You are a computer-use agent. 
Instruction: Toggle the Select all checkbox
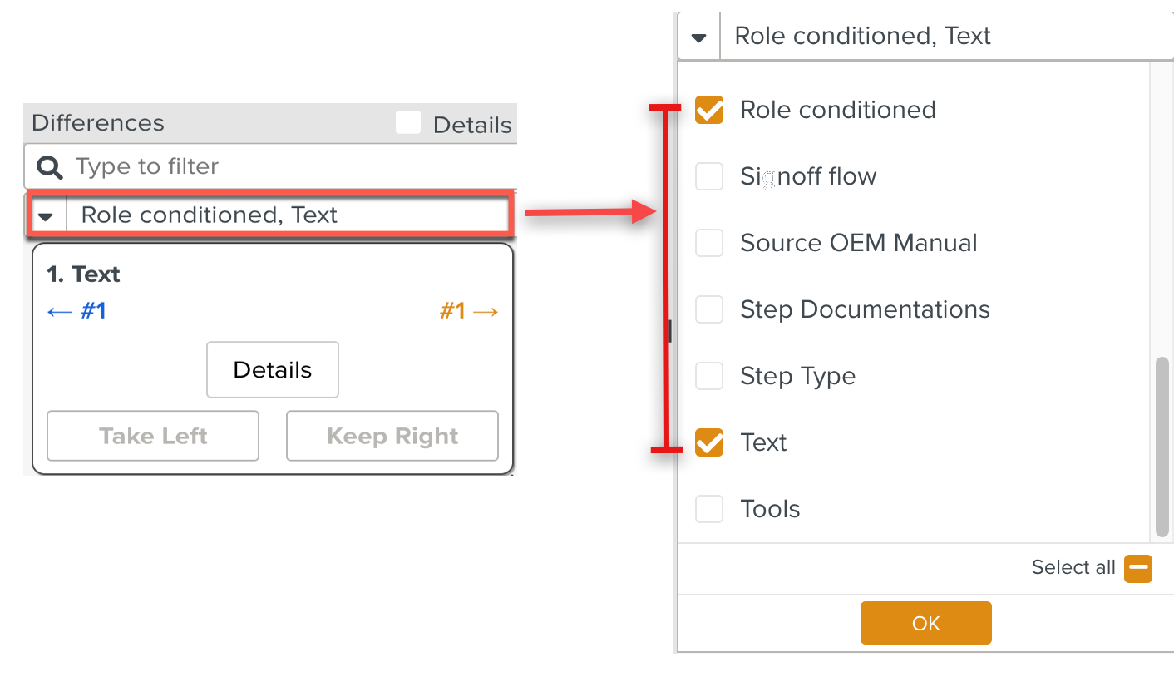[x=1137, y=569]
